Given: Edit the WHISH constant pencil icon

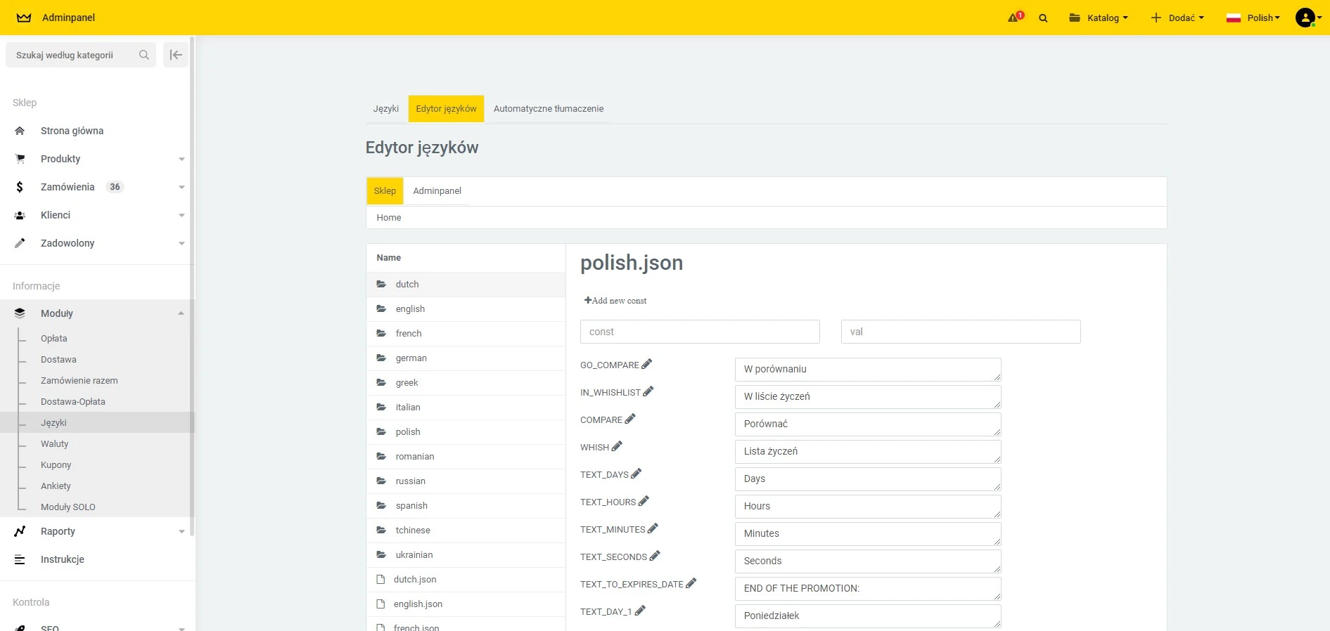Looking at the screenshot, I should pos(617,446).
